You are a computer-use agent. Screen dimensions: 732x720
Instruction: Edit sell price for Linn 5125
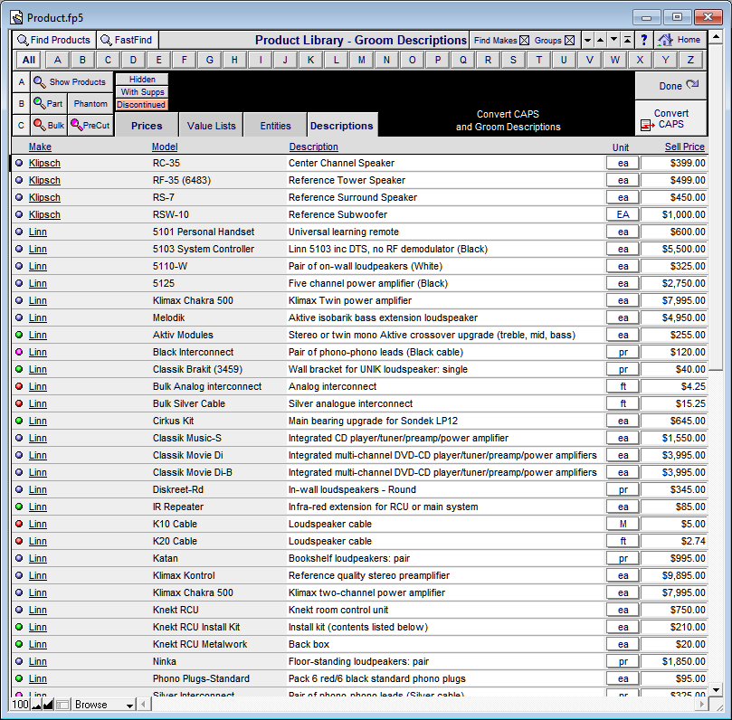click(674, 283)
